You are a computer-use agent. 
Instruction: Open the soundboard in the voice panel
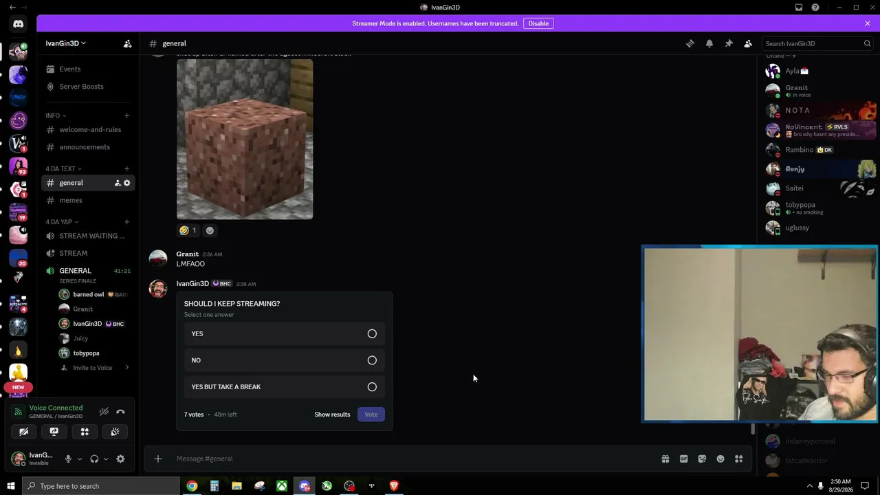tap(115, 432)
